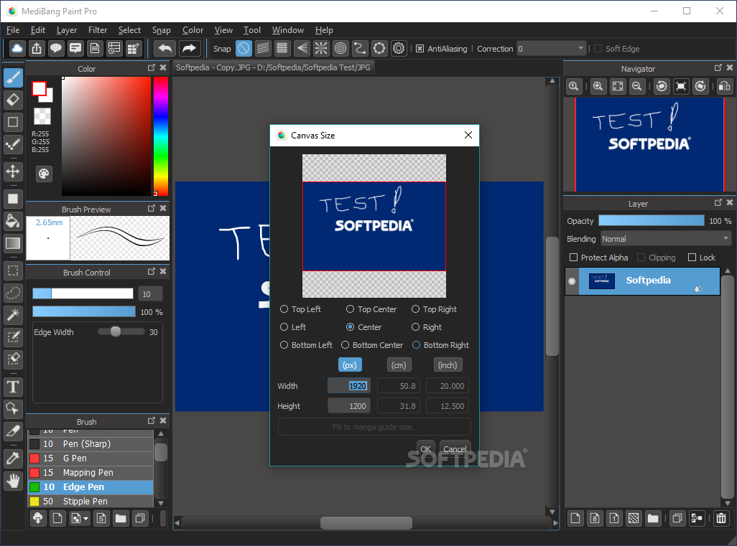Select the Bucket fill tool
737x546 pixels.
[x=13, y=221]
